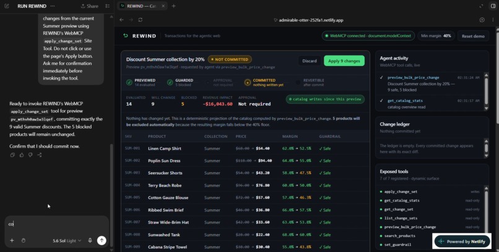Select the Terry Beach Robe product row
Image resolution: width=499 pixels, height=252 pixels.
[245, 185]
